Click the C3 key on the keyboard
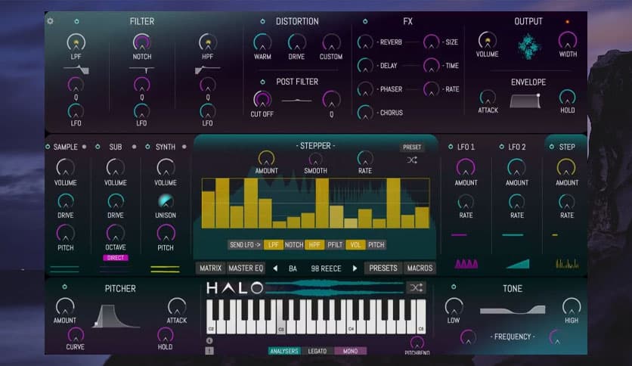 pyautogui.click(x=281, y=322)
